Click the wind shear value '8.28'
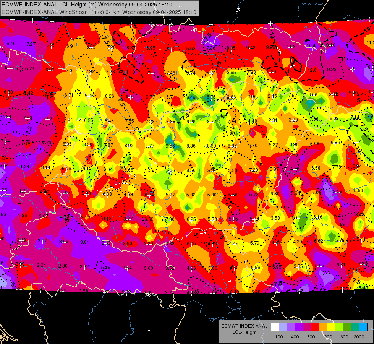374x344 pixels. coord(191,122)
